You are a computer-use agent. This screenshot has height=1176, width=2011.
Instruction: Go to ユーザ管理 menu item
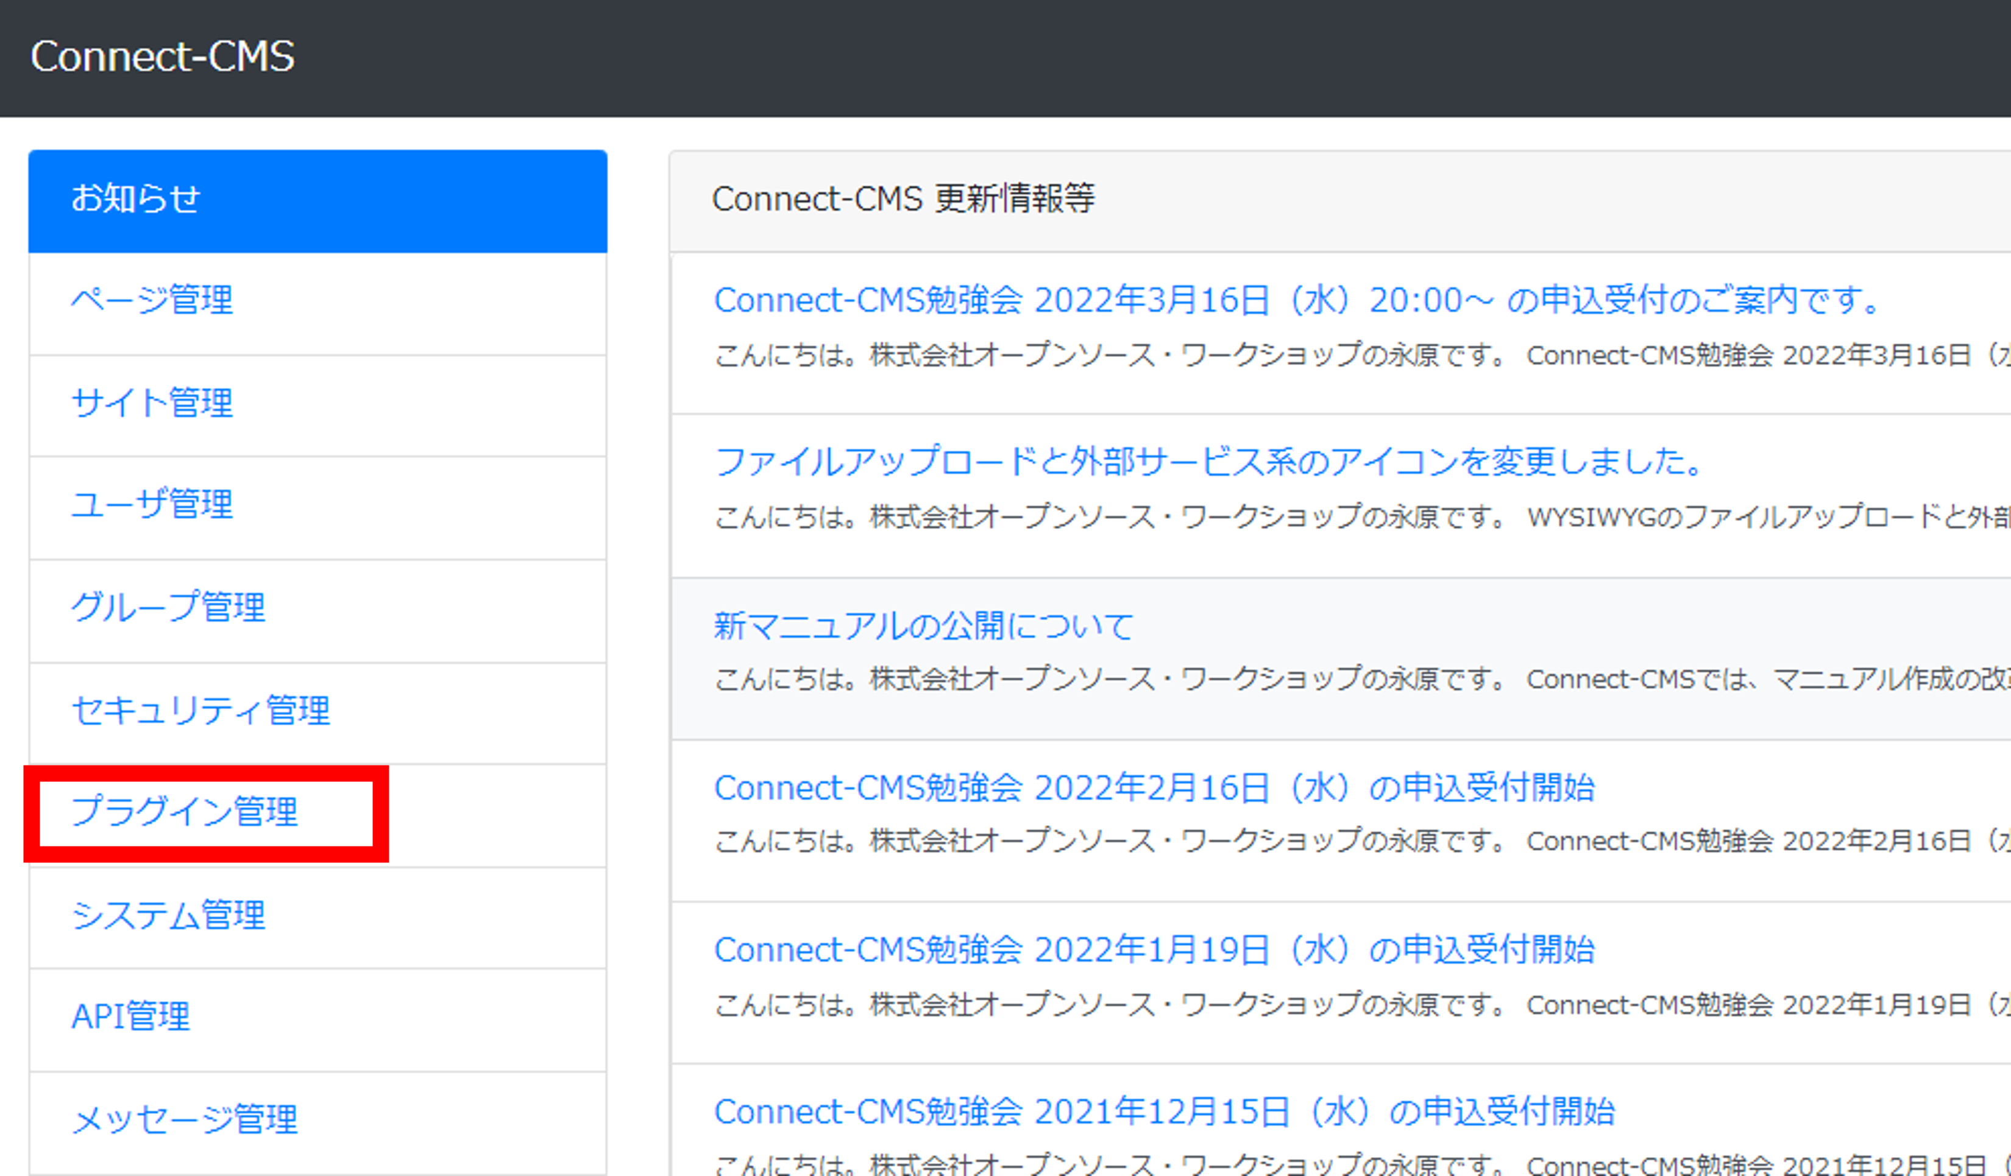click(x=317, y=508)
